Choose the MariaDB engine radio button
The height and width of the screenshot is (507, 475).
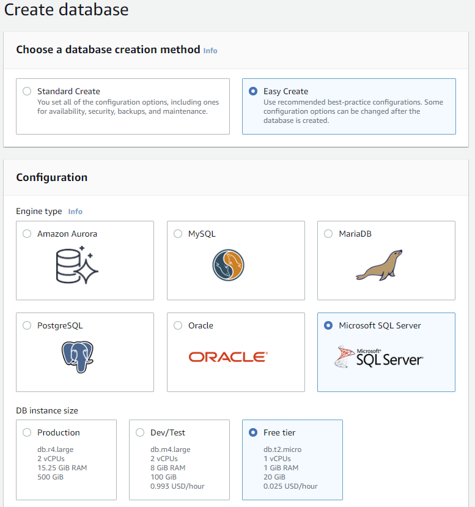tap(328, 234)
